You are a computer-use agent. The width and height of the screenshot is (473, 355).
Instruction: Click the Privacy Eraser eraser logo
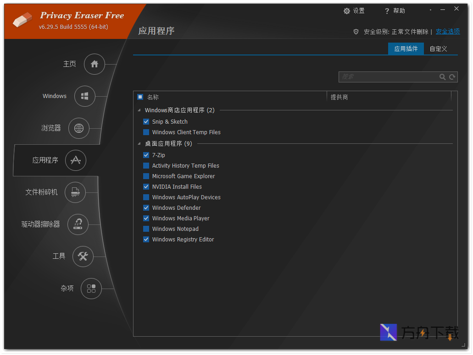click(22, 20)
